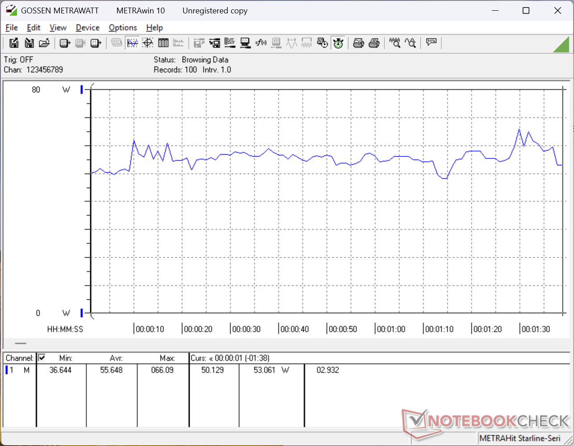
Task: Open the Device menu
Action: coord(88,28)
